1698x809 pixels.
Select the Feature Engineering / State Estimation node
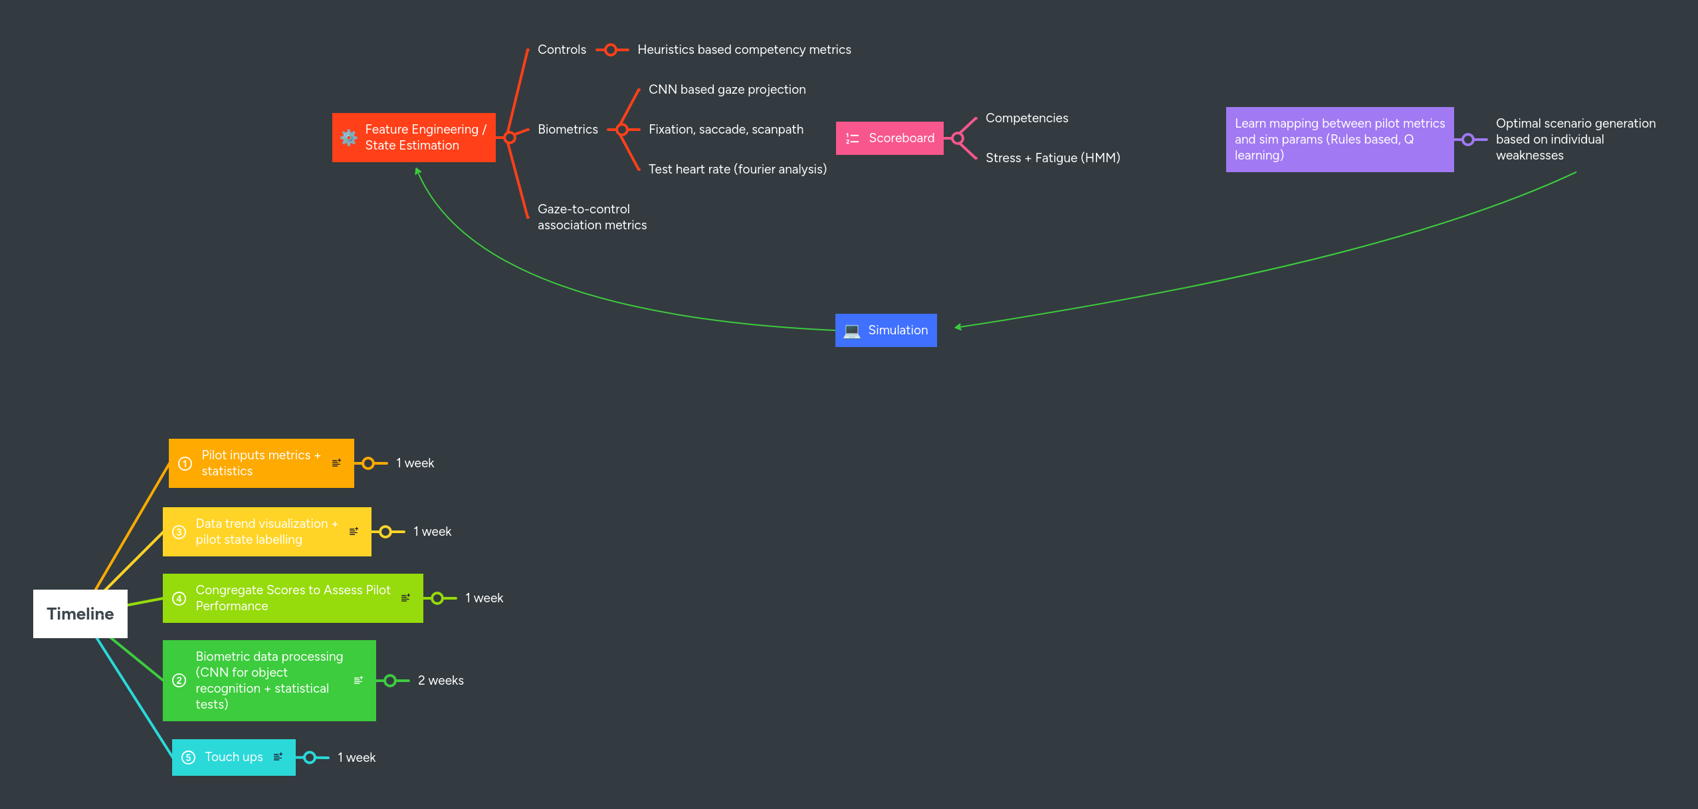(x=414, y=138)
